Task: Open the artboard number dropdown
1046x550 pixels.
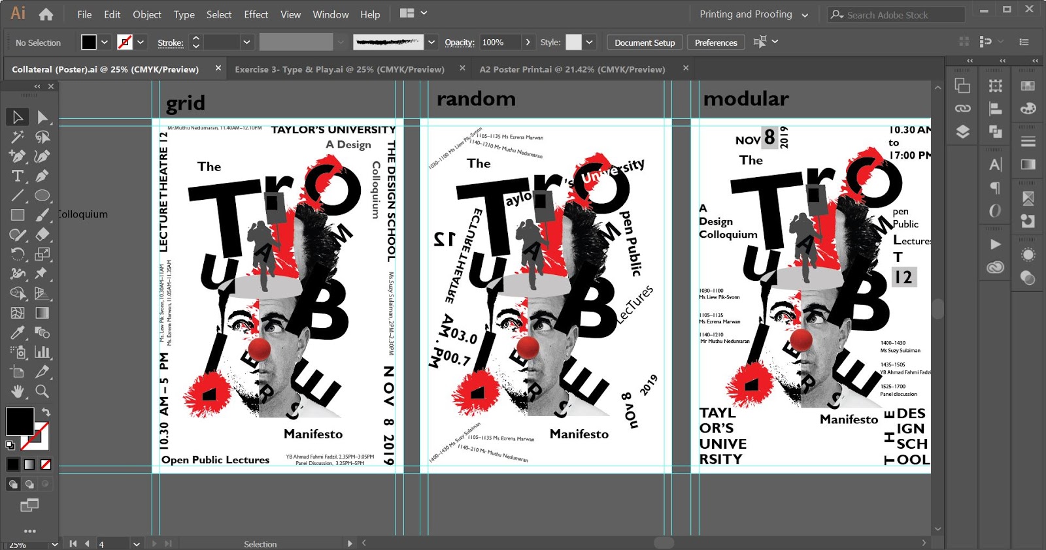Action: coord(136,543)
